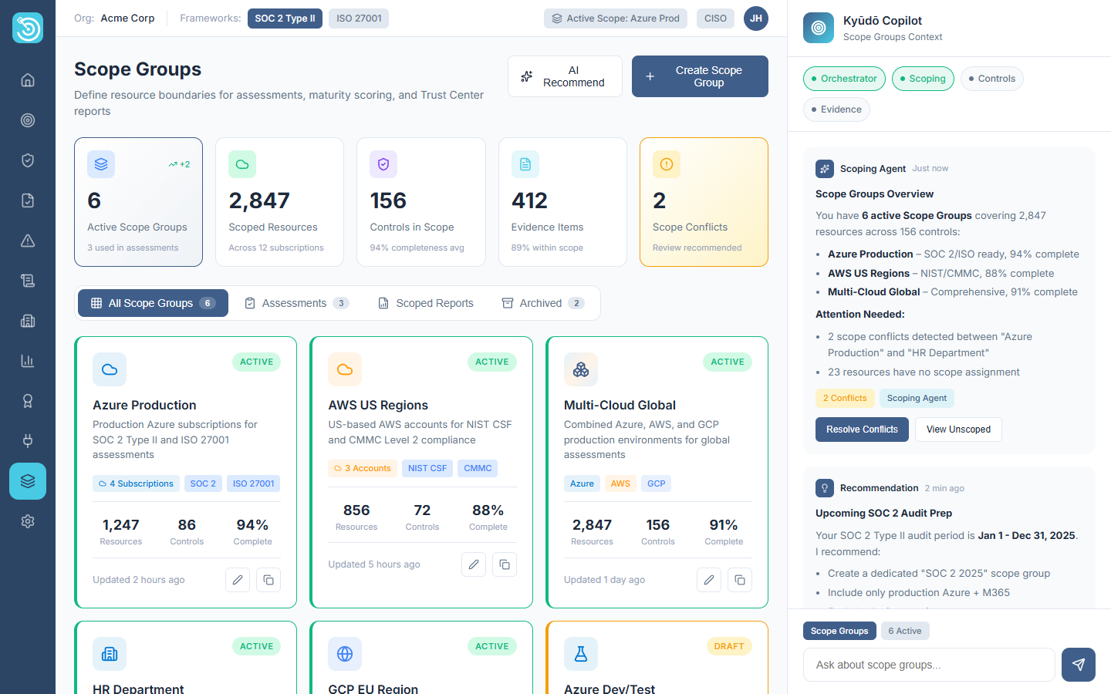The image size is (1111, 694).
Task: Click the Scope Groups context chip
Action: pos(839,631)
